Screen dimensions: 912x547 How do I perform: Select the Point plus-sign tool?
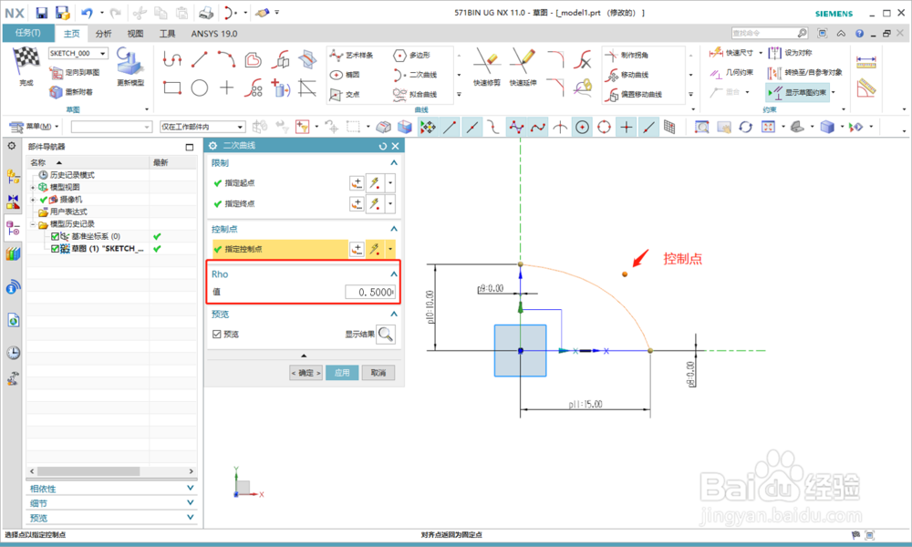(226, 88)
